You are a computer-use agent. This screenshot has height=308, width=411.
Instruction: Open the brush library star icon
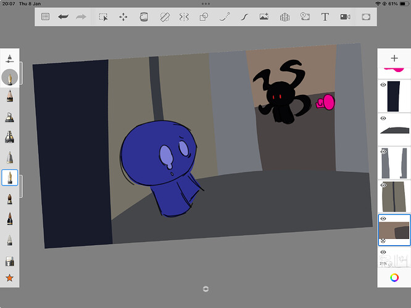coord(10,278)
